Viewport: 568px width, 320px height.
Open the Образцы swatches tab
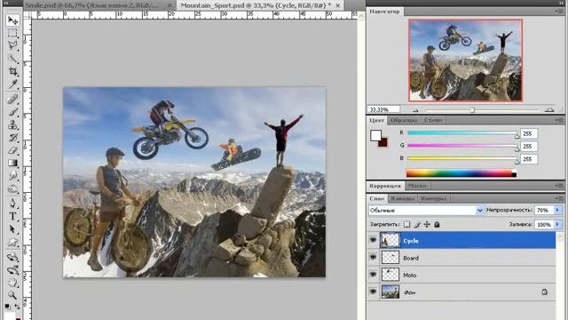(x=404, y=120)
